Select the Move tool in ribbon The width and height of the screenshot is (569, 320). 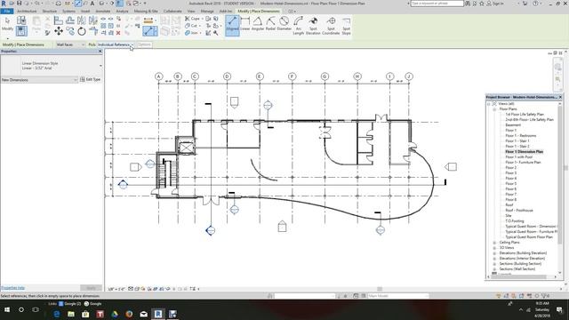coord(59,31)
